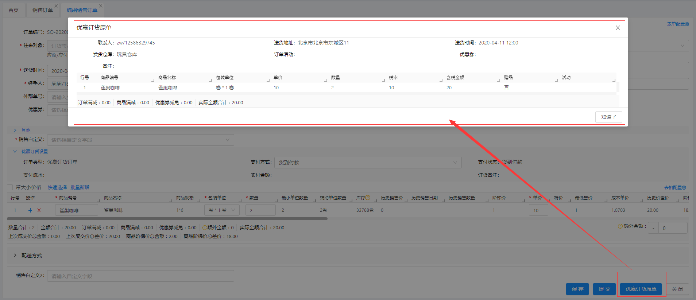Open the 销售自定义 dropdown
The image size is (696, 300).
[140, 140]
